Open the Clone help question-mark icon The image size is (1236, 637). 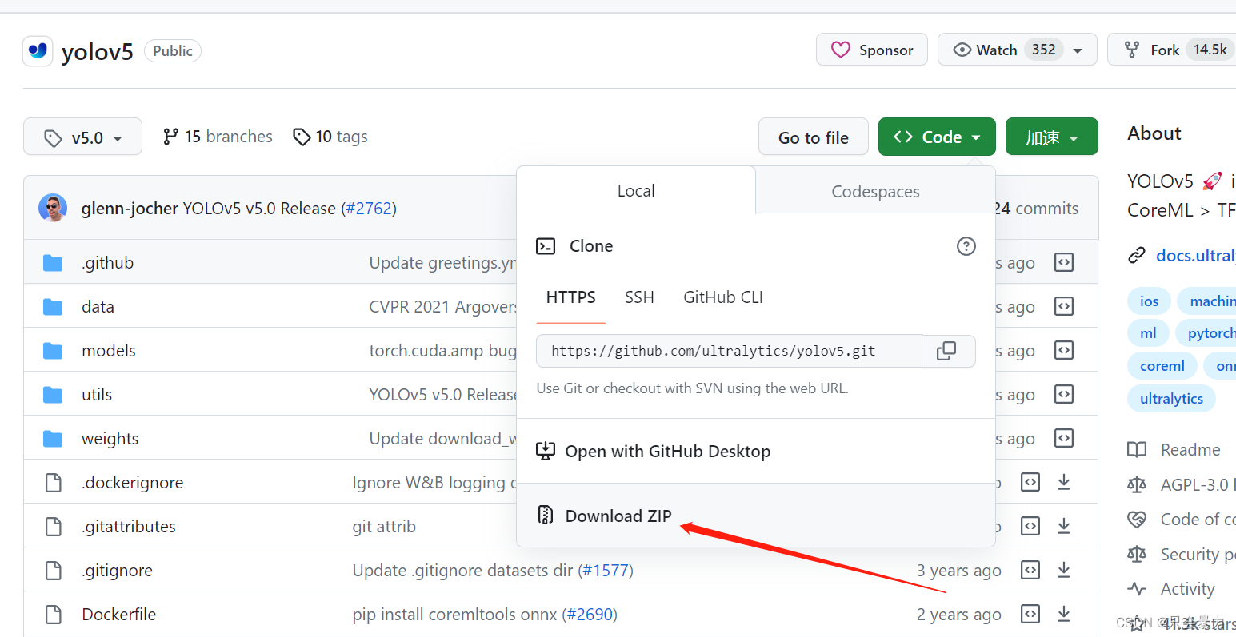[966, 246]
